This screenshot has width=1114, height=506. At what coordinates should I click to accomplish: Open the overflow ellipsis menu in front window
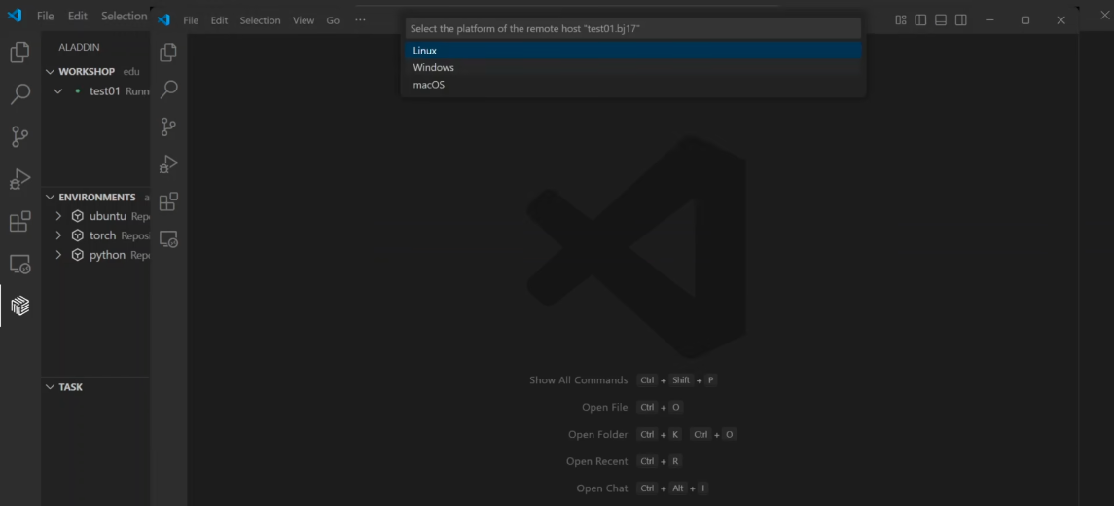pyautogui.click(x=360, y=20)
